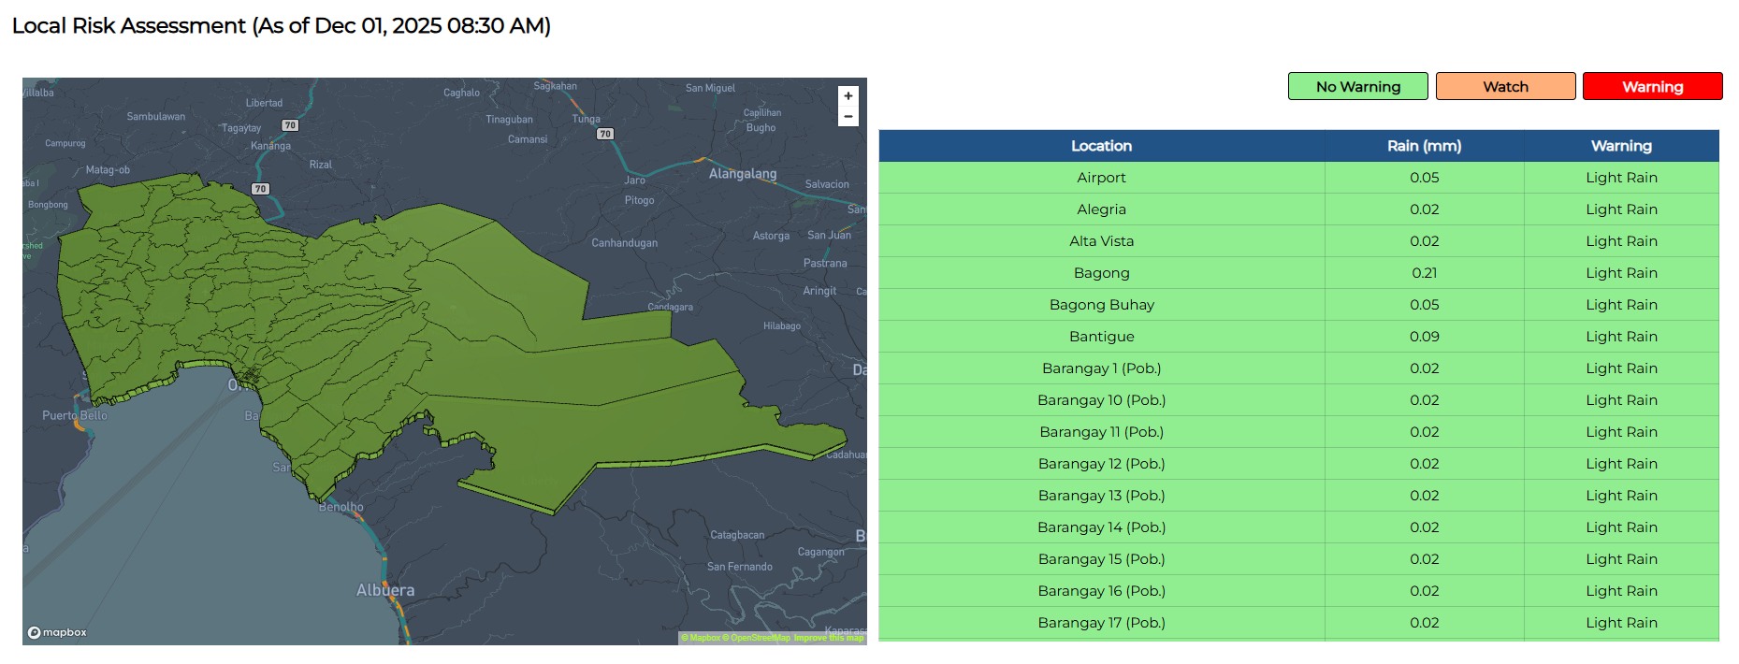Select Barangay 12 (Pob.) cell

[x=1101, y=464]
